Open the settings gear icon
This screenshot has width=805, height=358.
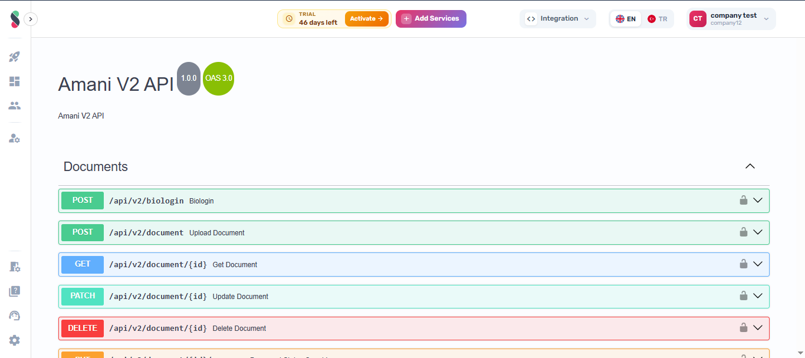pyautogui.click(x=15, y=340)
